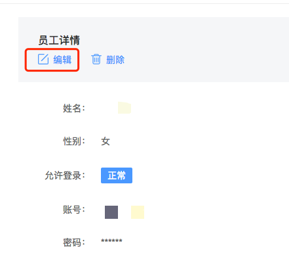The image size is (289, 253).
Task: Click the 员工详情 heading
Action: point(59,40)
